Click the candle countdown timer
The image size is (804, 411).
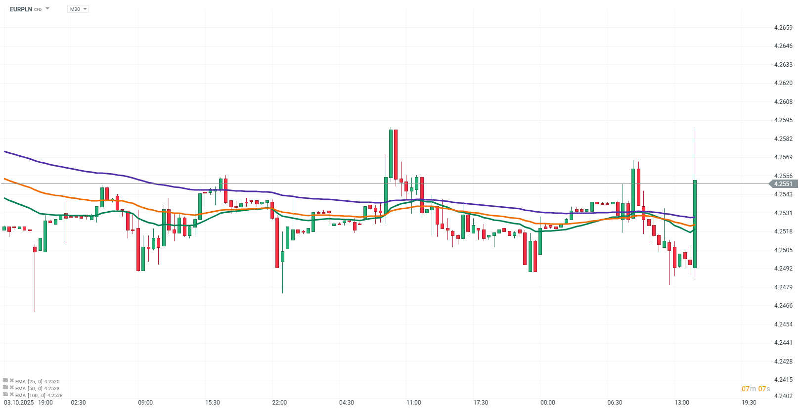tap(756, 389)
